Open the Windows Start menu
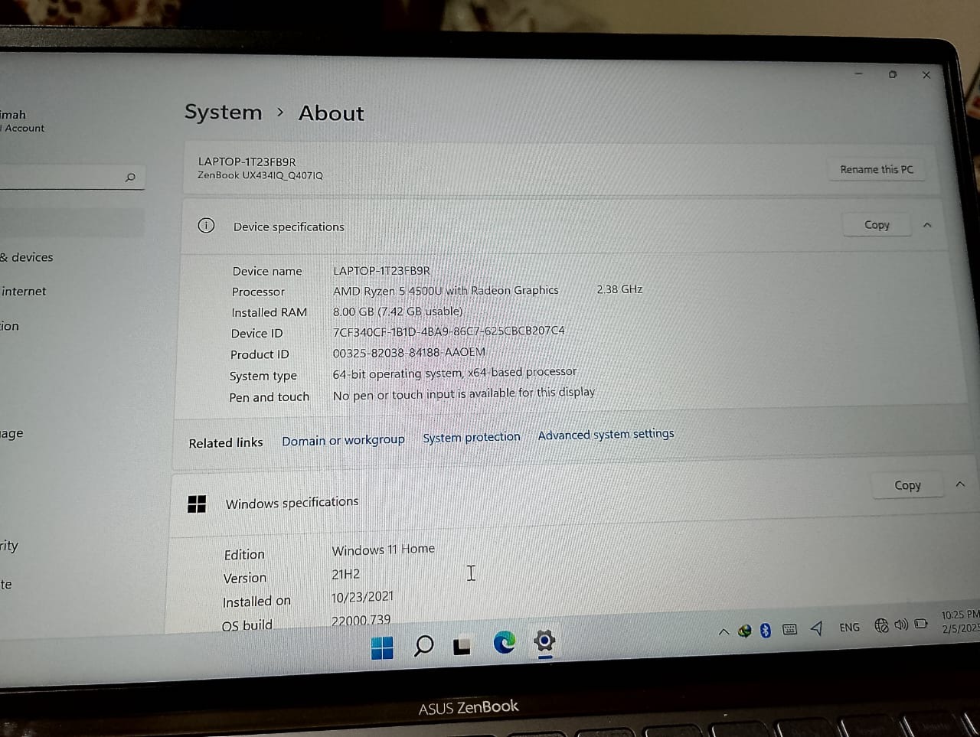The width and height of the screenshot is (980, 737). (382, 647)
